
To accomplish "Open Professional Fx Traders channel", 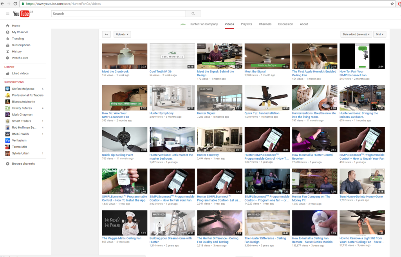I will tap(28, 95).
